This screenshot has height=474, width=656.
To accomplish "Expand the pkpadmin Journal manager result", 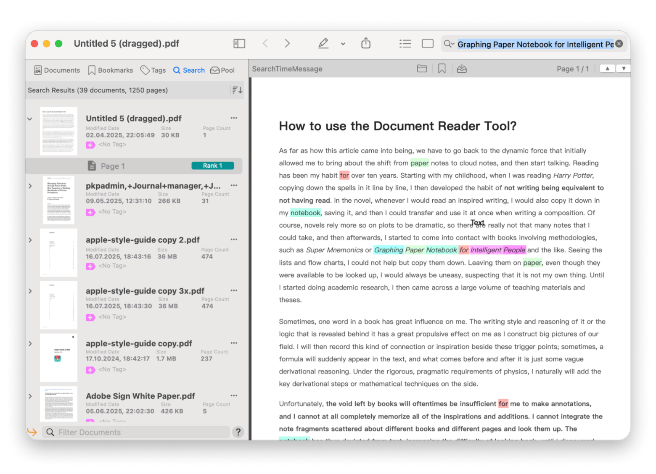I will click(30, 186).
